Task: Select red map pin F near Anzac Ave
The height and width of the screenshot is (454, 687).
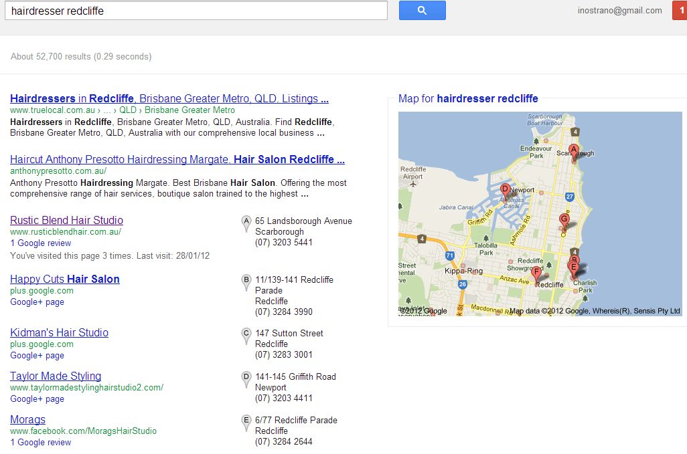Action: [536, 275]
